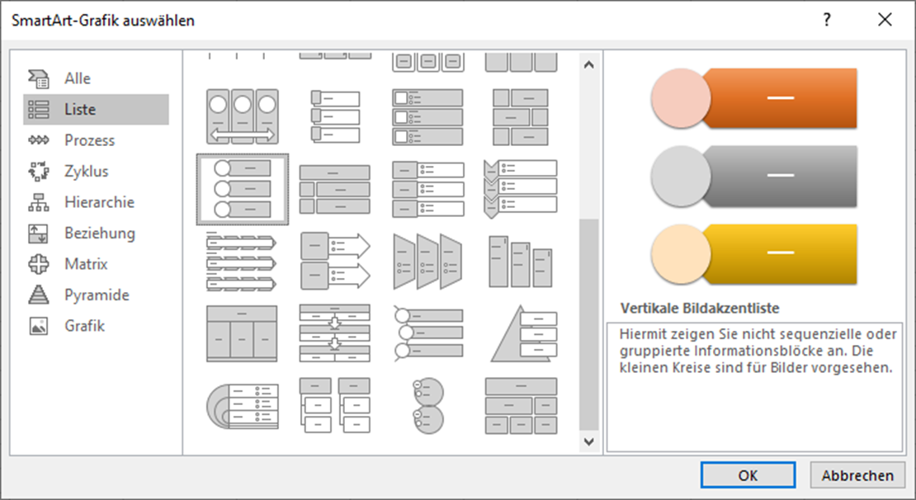Screen dimensions: 916x500
Task: Click the scroll up arrow in layout gallery
Action: [588, 64]
